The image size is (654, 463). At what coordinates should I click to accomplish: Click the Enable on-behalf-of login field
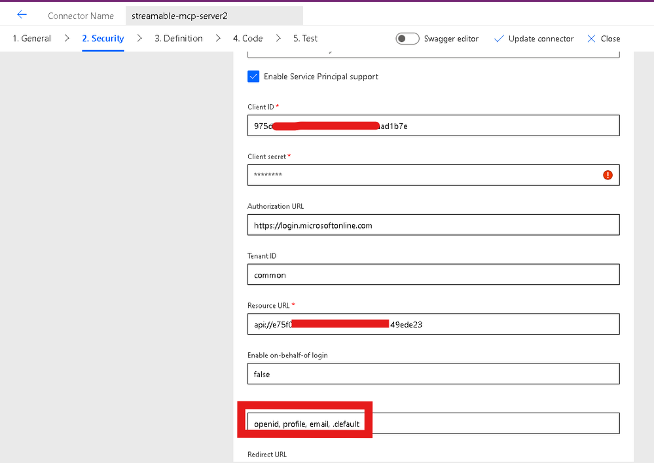coord(433,374)
